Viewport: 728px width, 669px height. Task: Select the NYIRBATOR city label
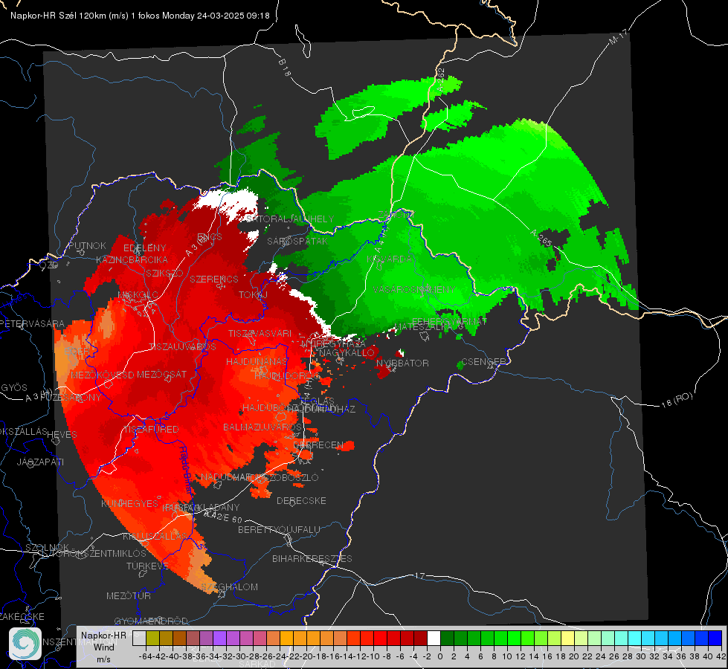click(402, 363)
